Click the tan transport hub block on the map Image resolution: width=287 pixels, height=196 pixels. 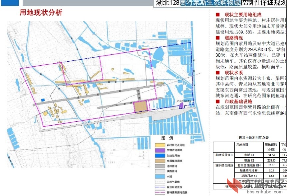pos(141,107)
